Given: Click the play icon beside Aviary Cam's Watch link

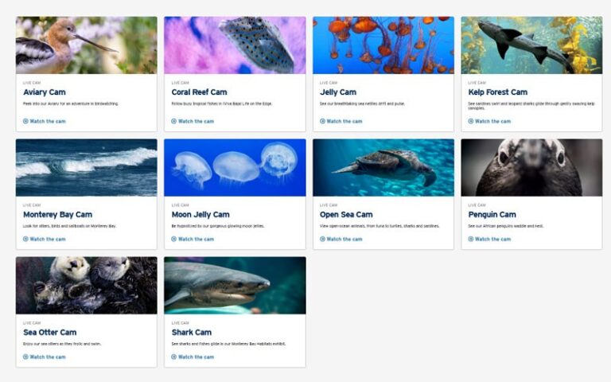Looking at the screenshot, I should (x=25, y=121).
